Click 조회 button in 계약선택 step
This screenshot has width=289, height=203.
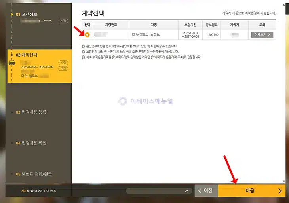point(63,68)
